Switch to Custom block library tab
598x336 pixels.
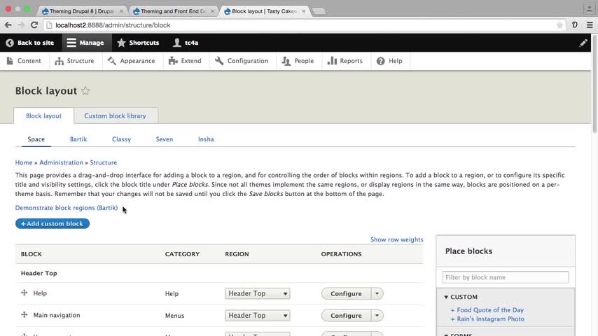click(115, 115)
